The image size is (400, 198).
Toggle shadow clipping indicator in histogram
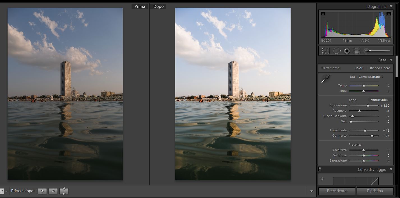(x=323, y=14)
